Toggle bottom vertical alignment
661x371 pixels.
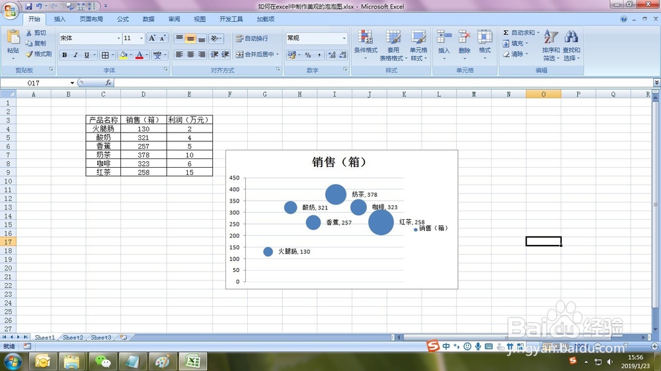(x=202, y=38)
